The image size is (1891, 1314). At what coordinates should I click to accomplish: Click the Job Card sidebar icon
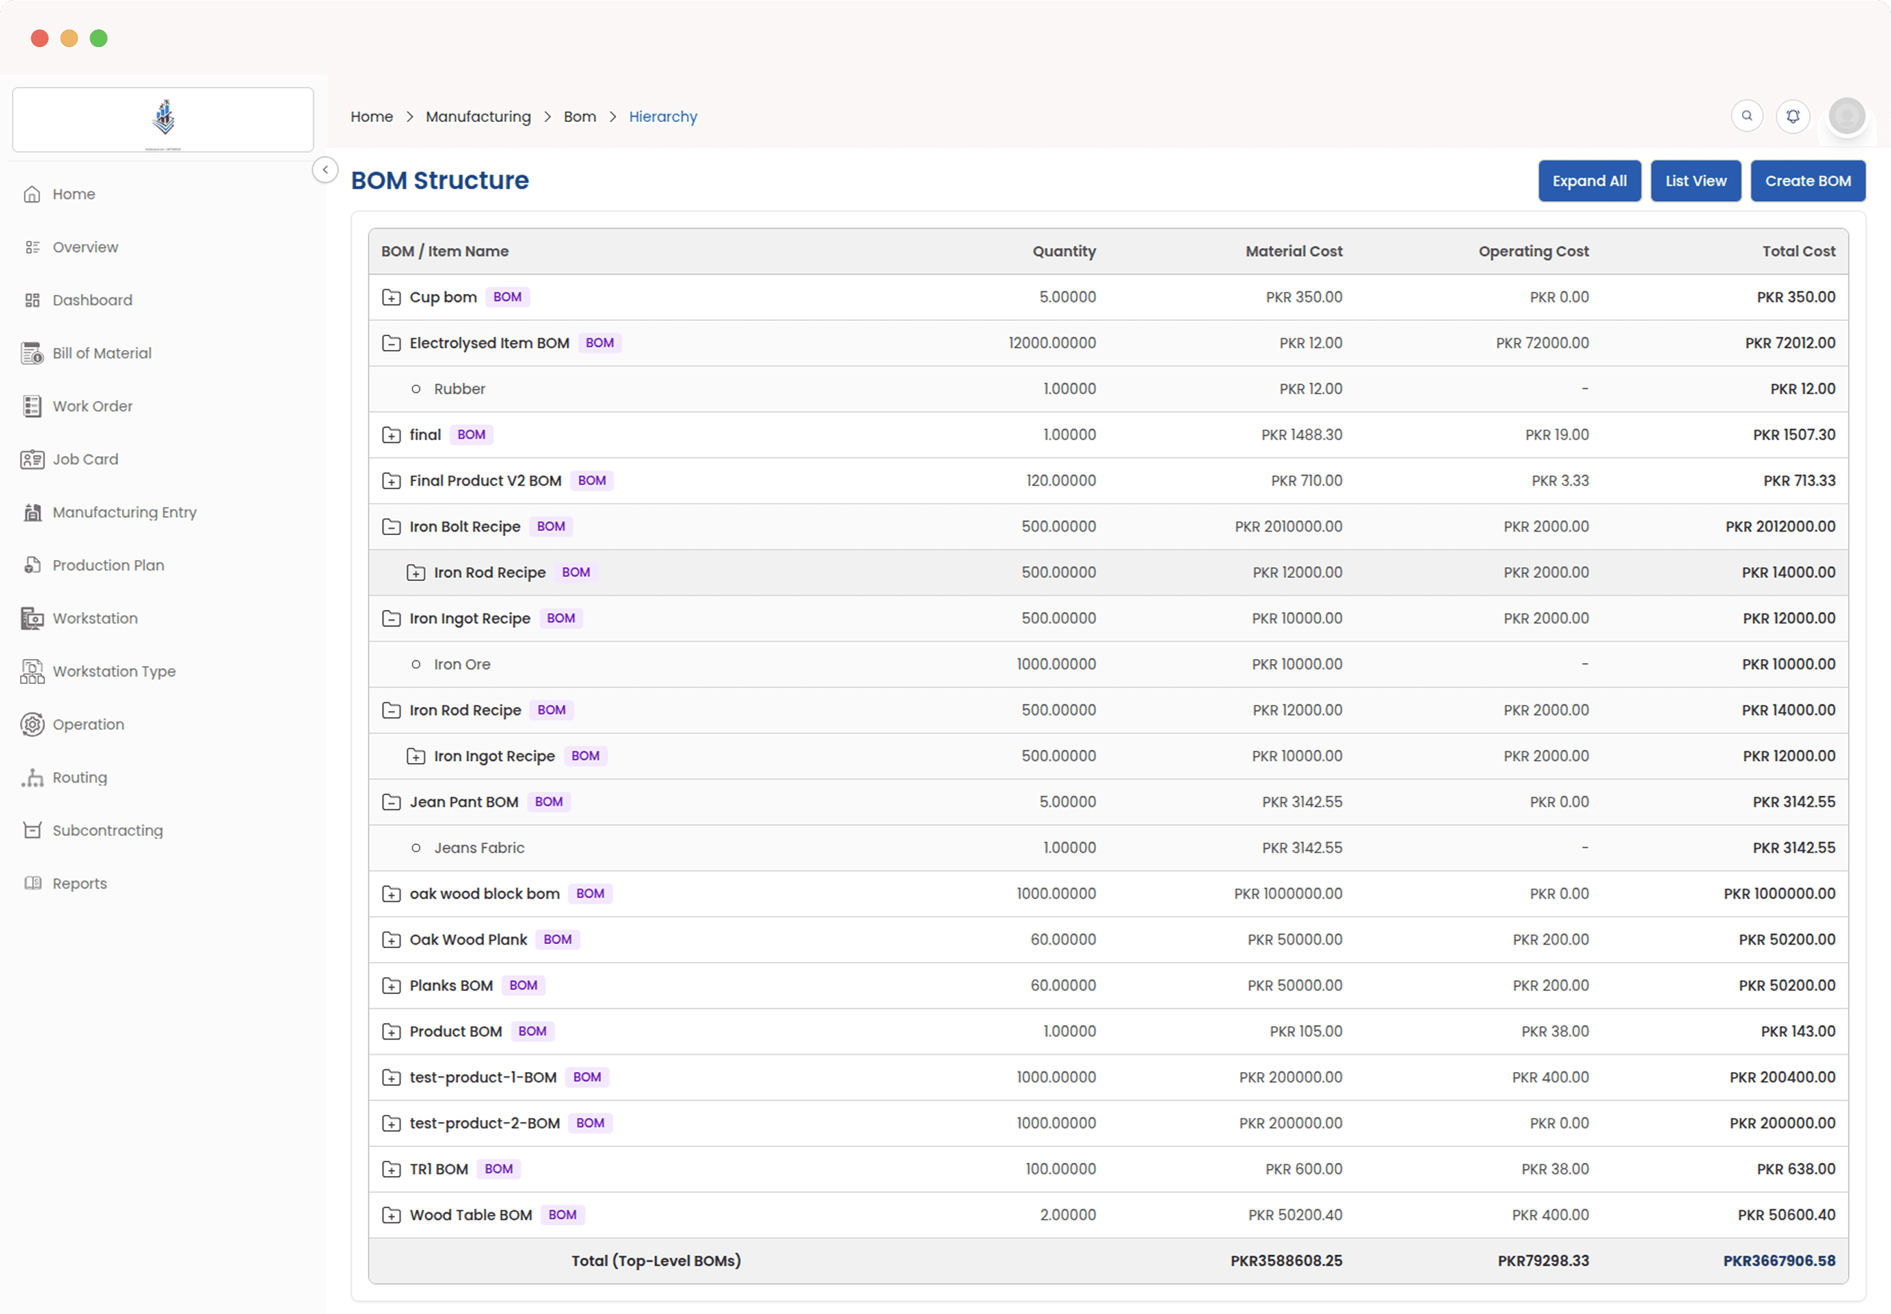pyautogui.click(x=32, y=459)
